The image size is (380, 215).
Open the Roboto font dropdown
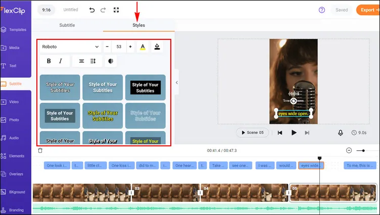(70, 47)
